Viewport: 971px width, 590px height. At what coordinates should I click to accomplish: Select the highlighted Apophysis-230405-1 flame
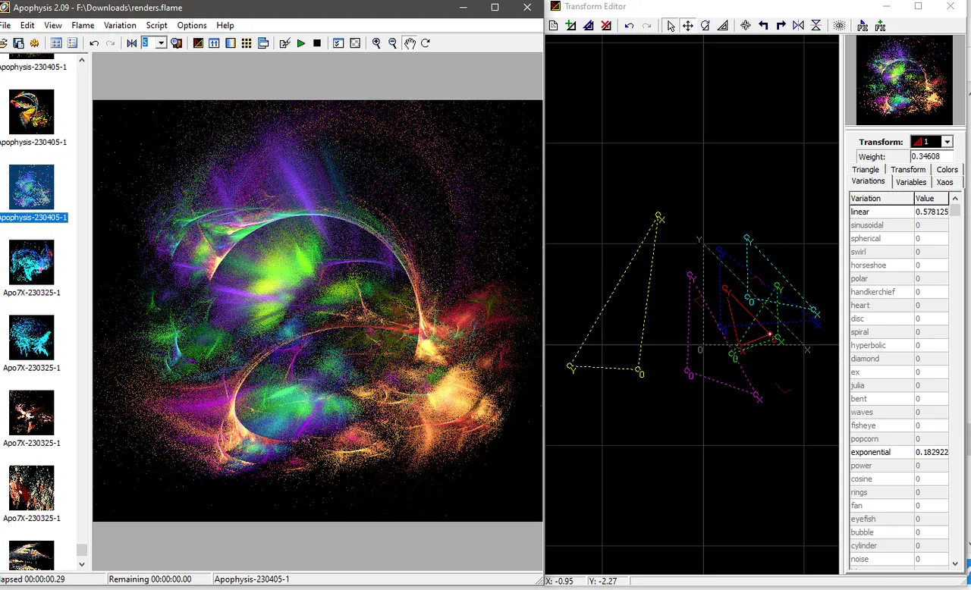coord(32,194)
